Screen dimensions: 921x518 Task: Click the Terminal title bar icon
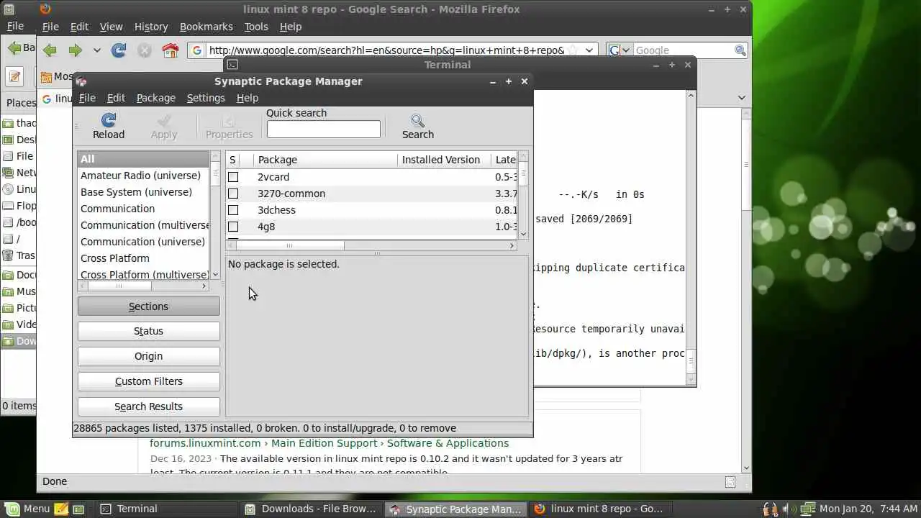(232, 65)
